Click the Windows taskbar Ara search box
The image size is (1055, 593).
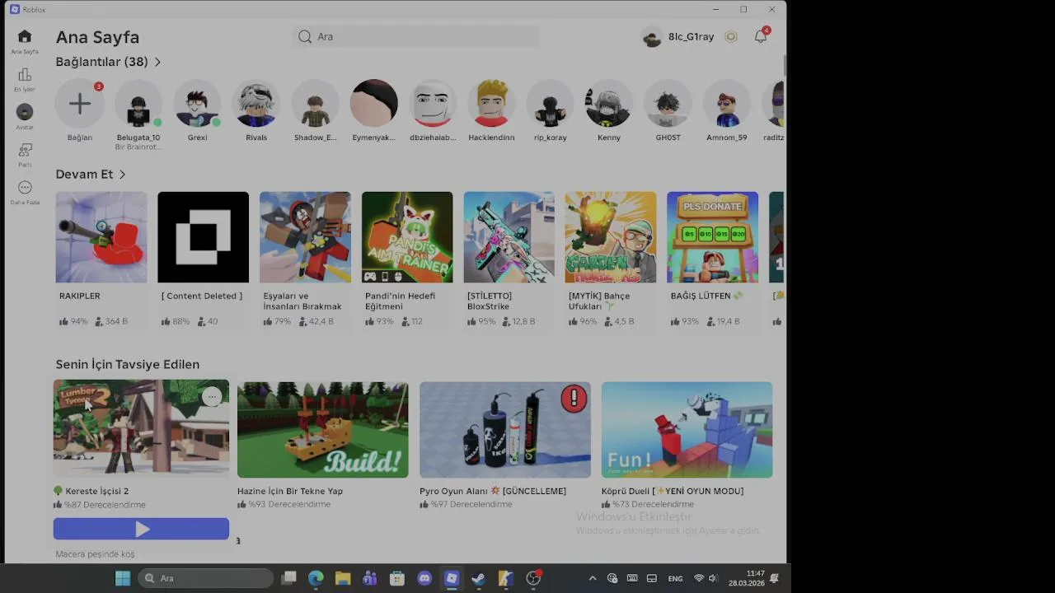point(206,578)
